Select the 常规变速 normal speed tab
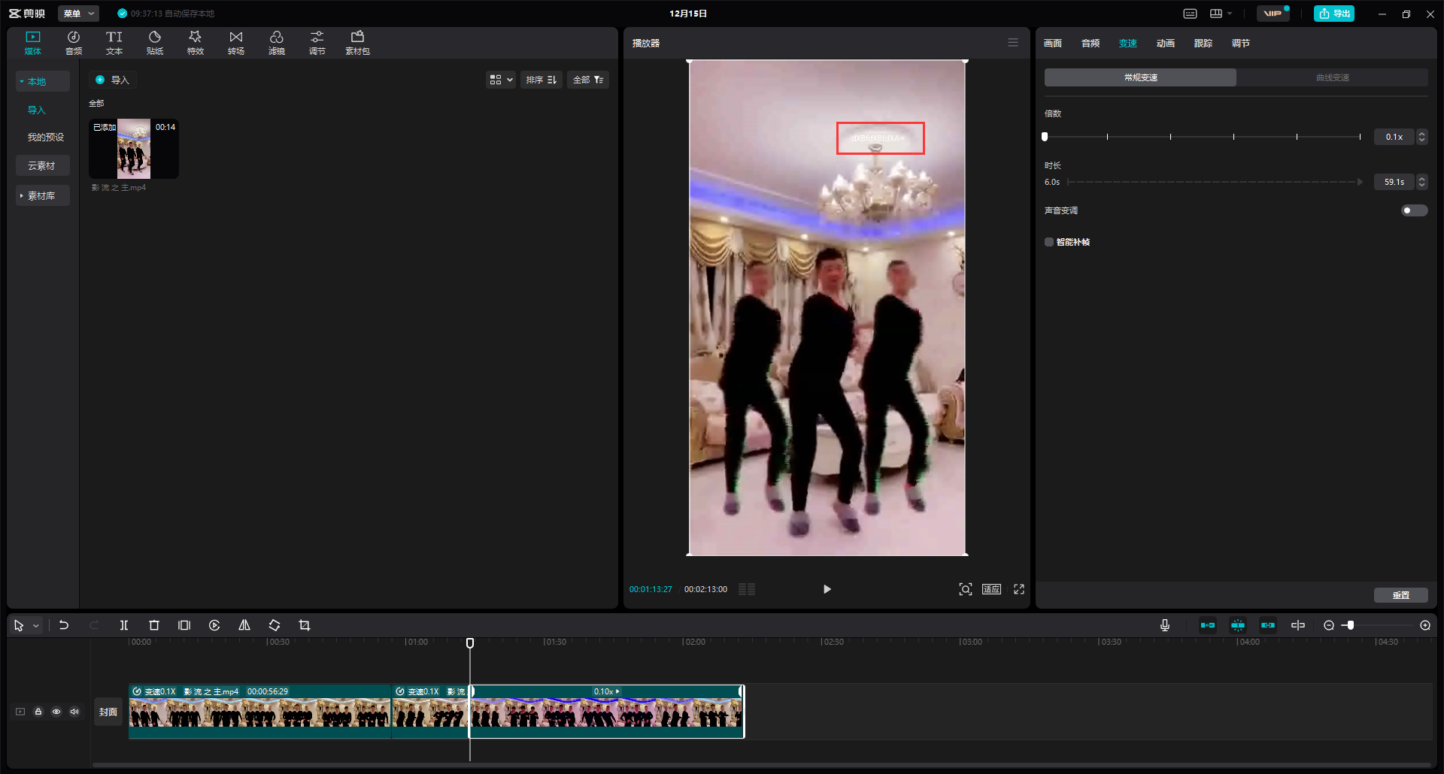1444x774 pixels. (1140, 77)
